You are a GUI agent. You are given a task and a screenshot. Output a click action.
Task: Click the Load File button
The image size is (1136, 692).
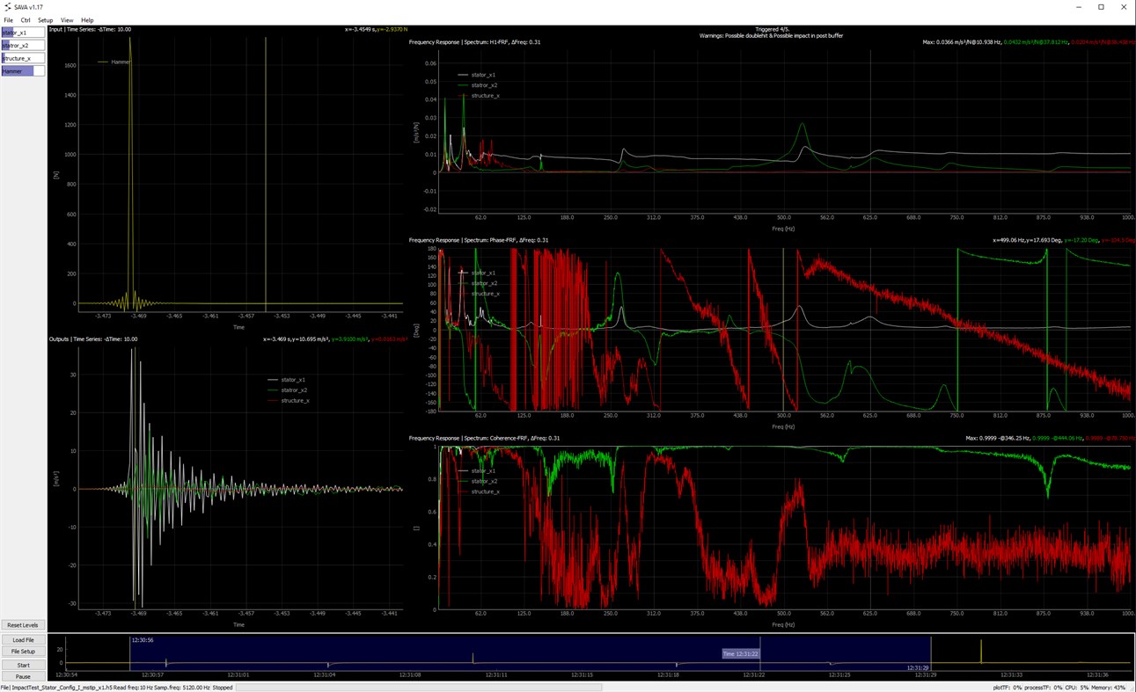(23, 640)
